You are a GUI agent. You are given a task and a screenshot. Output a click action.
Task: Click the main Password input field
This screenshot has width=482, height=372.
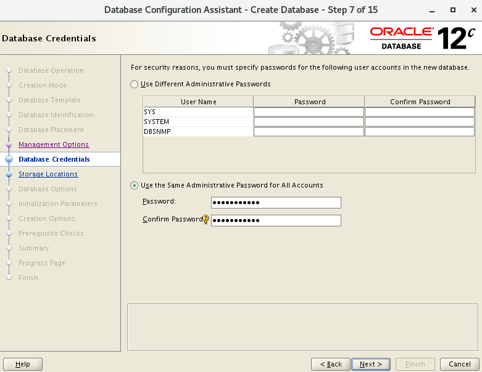[x=276, y=203]
